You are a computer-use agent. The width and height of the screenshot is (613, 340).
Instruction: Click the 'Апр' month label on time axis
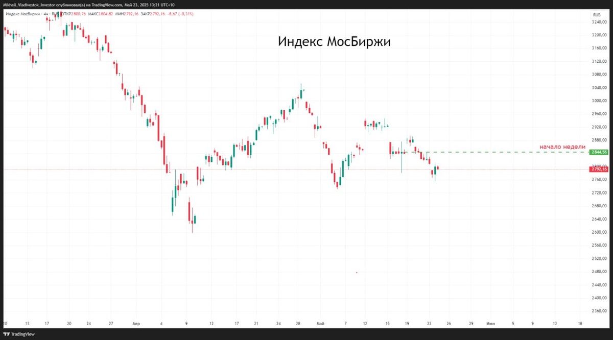pyautogui.click(x=136, y=323)
